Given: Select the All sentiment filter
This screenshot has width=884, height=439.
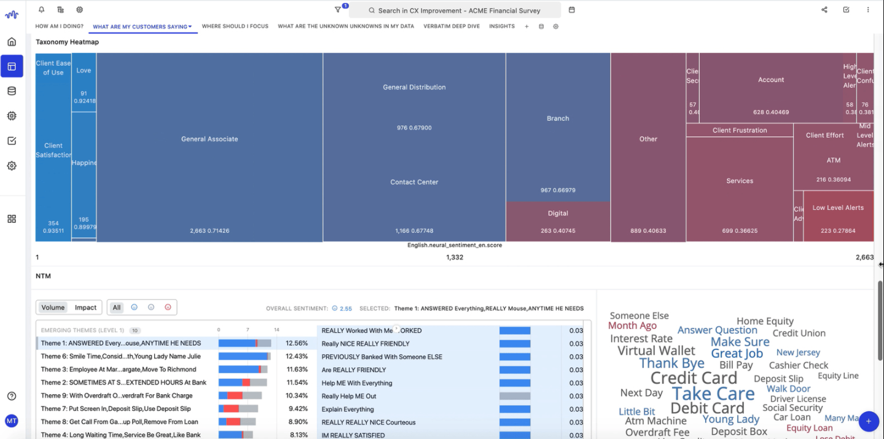Looking at the screenshot, I should (117, 308).
